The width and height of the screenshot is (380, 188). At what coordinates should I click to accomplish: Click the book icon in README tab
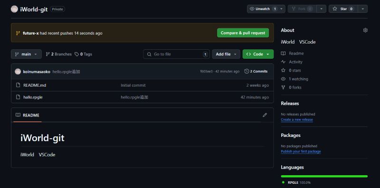(x=18, y=115)
